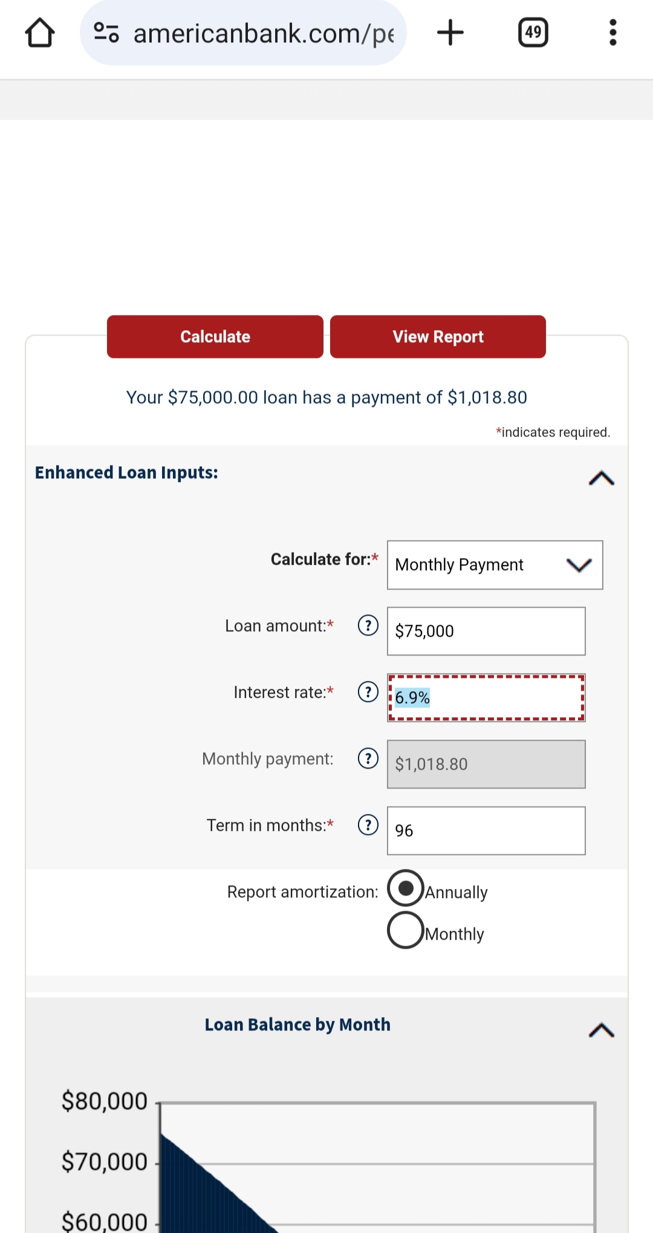Open the browser three-dot menu
Screen dimensions: 653x1233
pos(612,33)
